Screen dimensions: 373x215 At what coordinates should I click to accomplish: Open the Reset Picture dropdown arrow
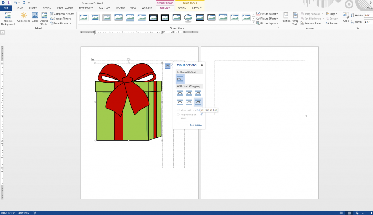point(71,23)
